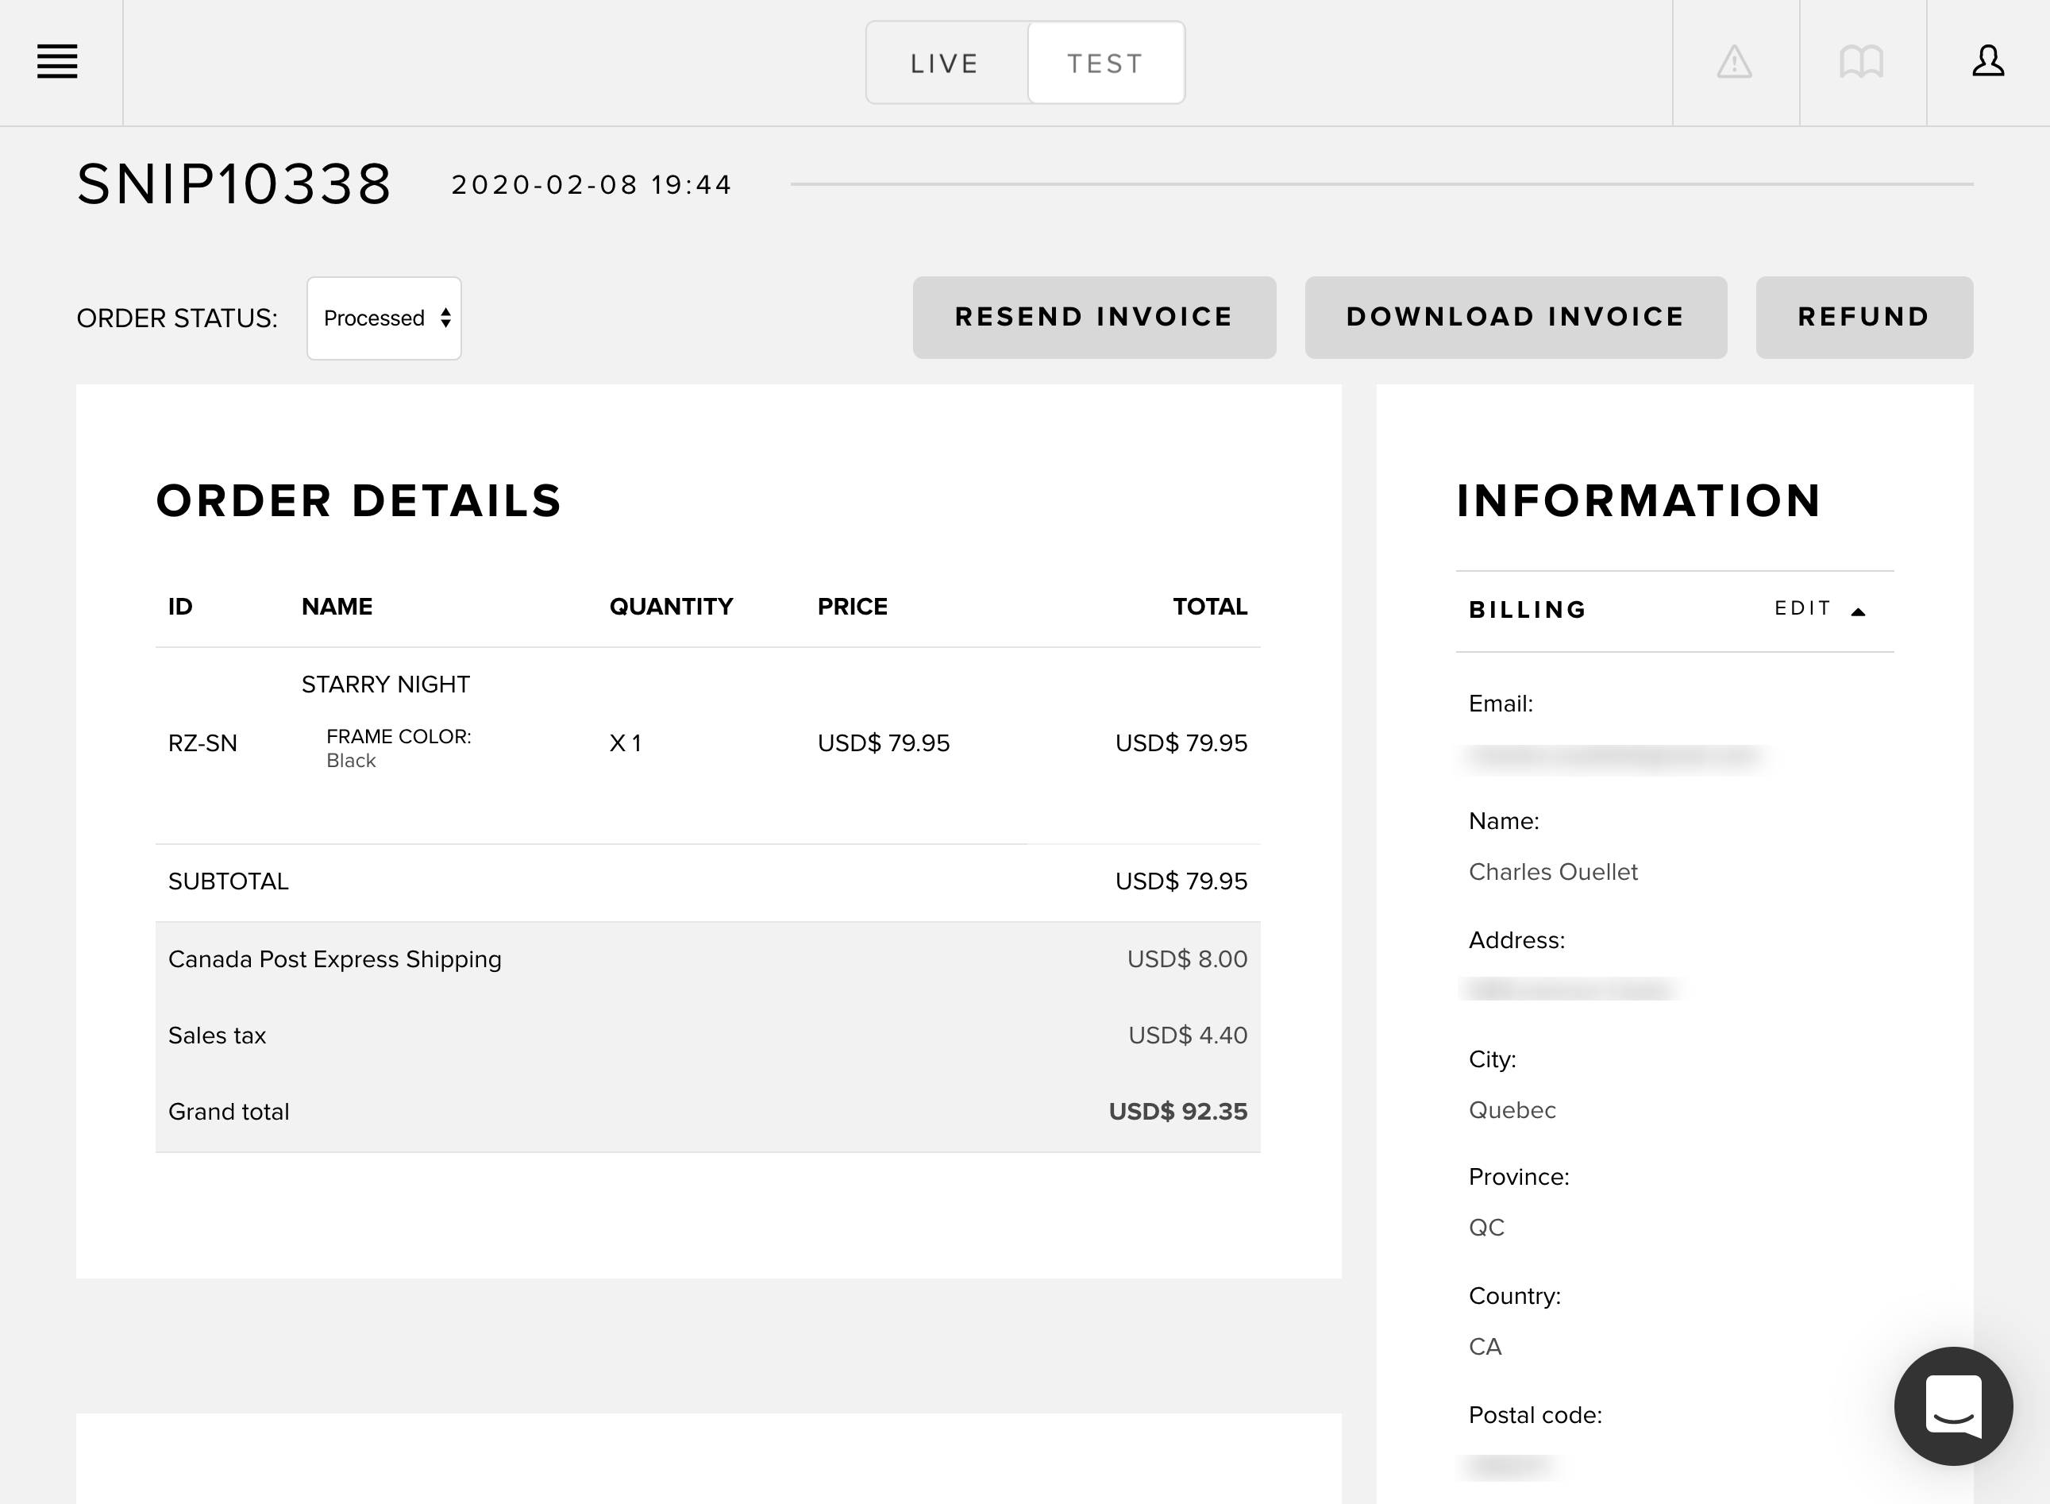Open the user account profile icon
Screen dimensions: 2050x1504
1987,62
